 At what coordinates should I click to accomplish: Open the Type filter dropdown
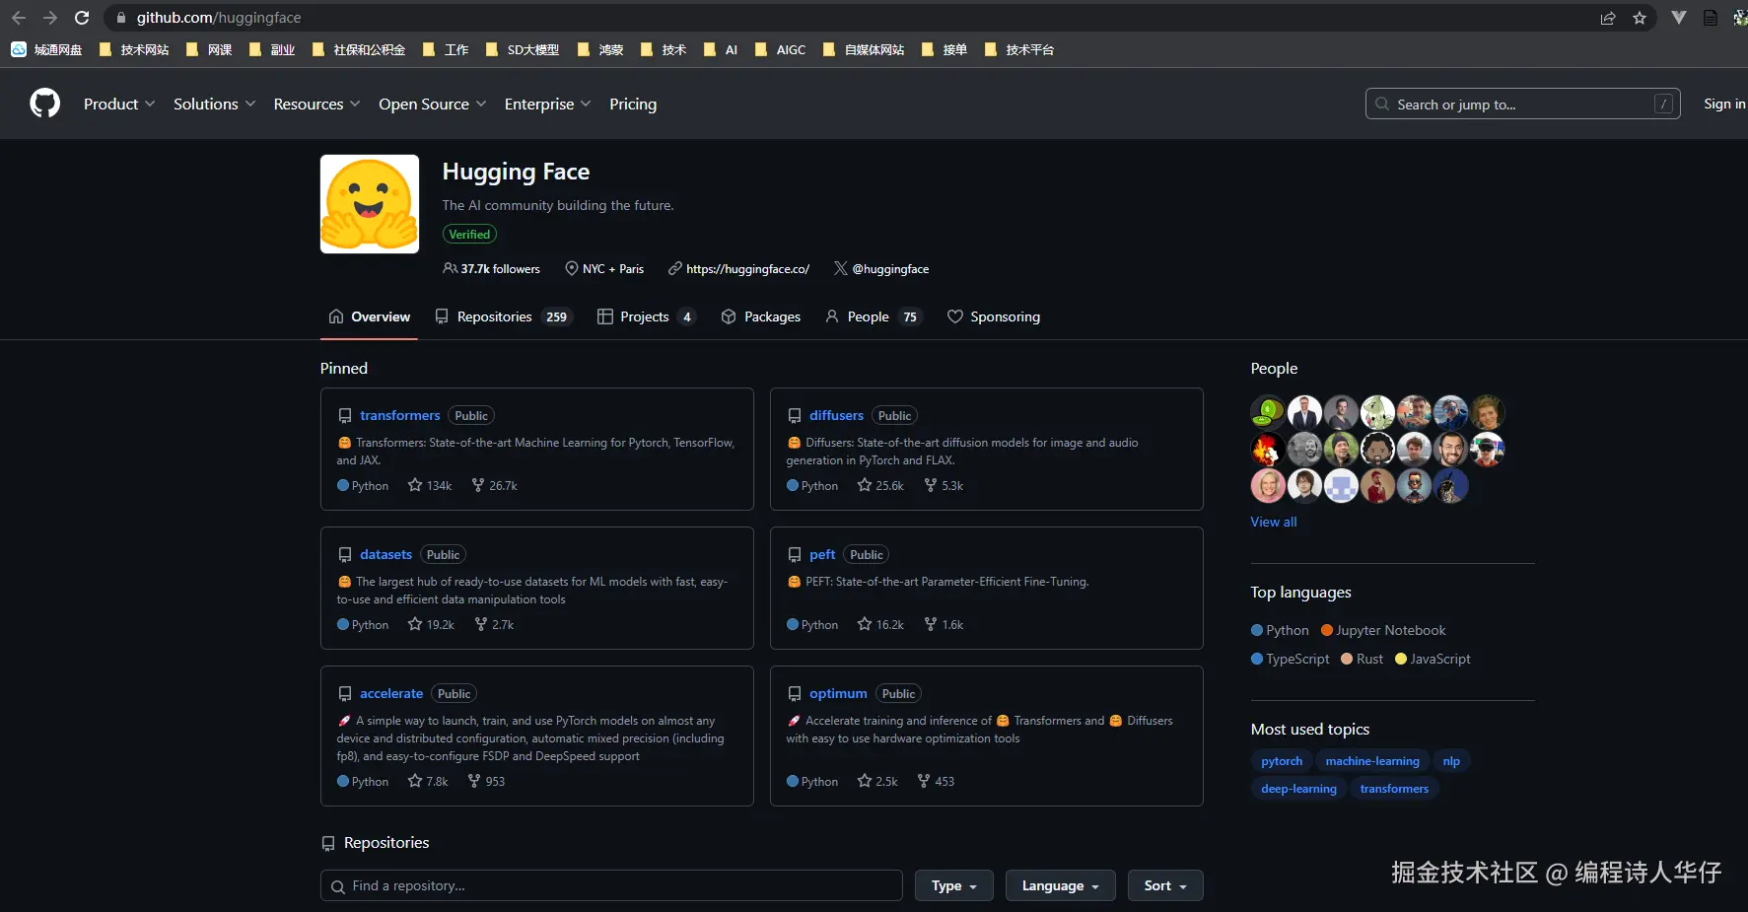(x=954, y=885)
